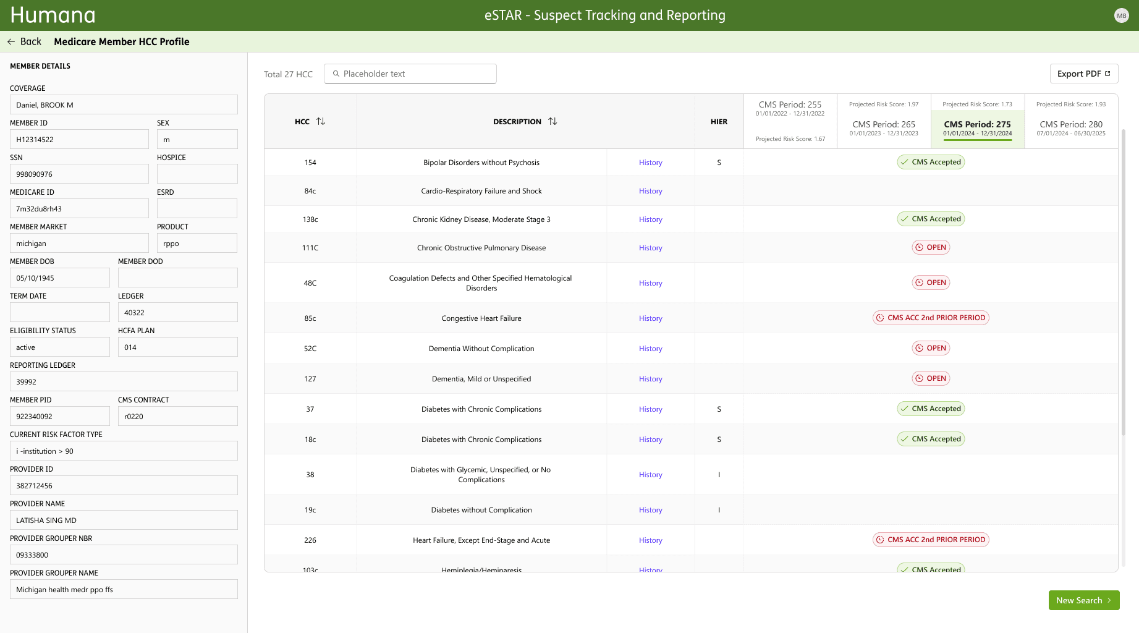This screenshot has height=633, width=1139.
Task: Click the Provider ID field 382712456
Action: point(124,485)
